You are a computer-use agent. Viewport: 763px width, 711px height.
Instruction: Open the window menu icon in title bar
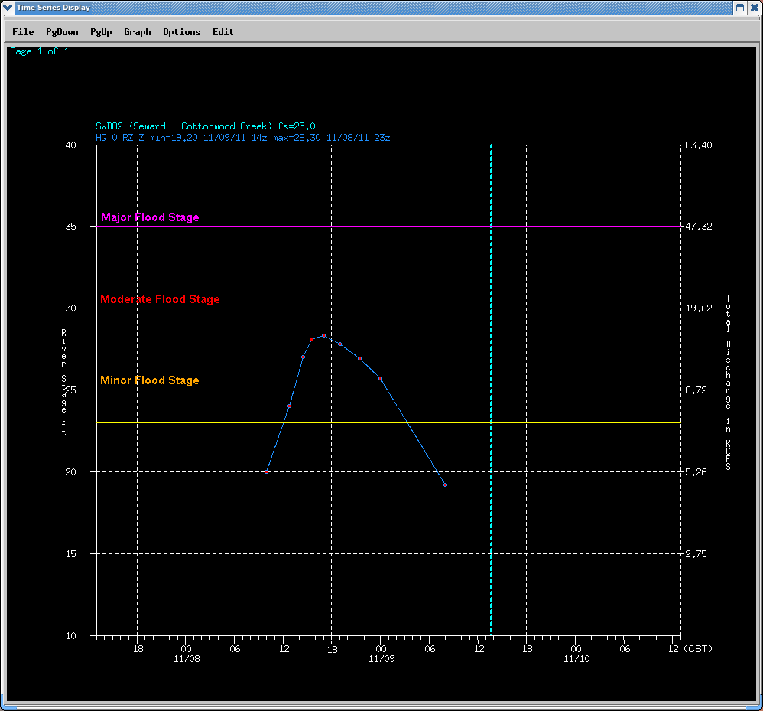[x=8, y=8]
